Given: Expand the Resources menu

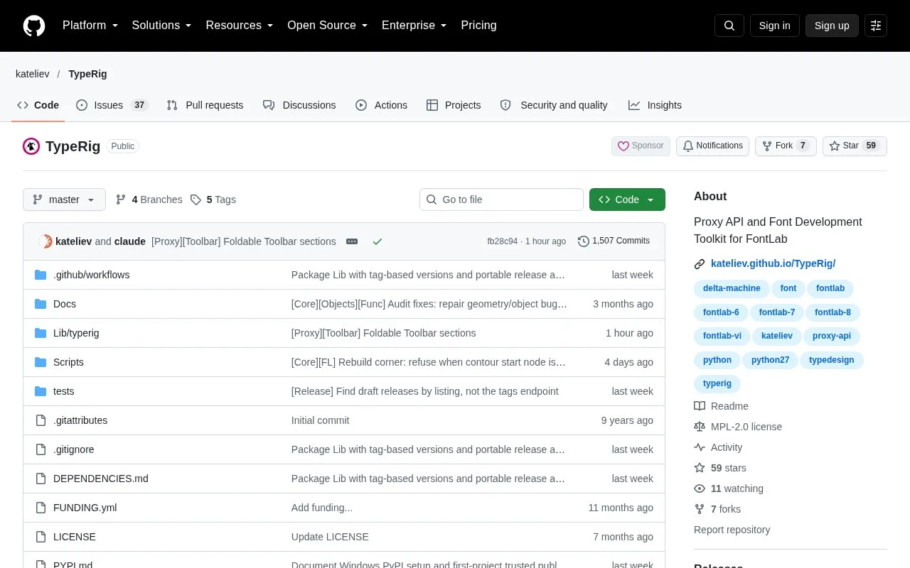Looking at the screenshot, I should pos(240,26).
